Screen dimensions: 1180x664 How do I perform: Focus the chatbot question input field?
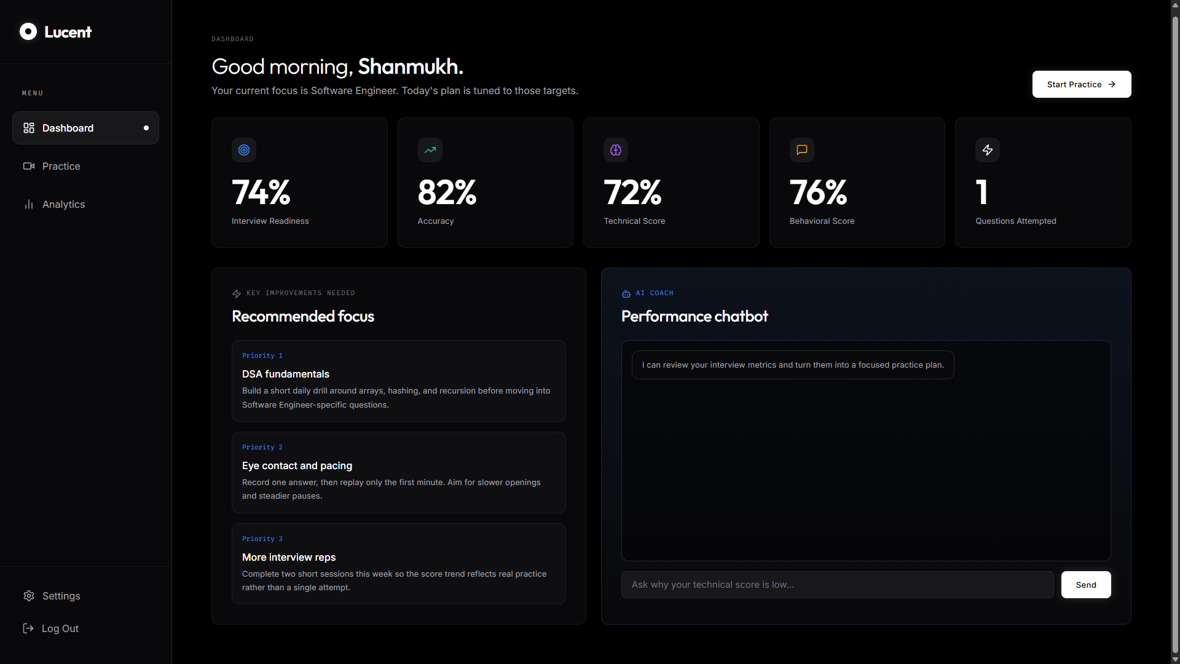pyautogui.click(x=837, y=585)
